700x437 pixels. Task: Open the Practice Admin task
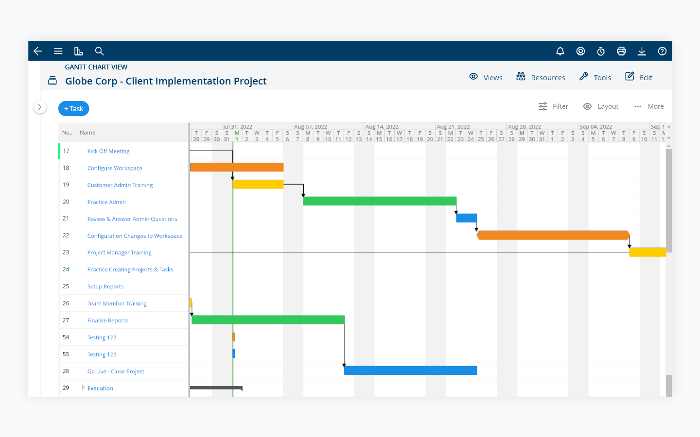106,202
